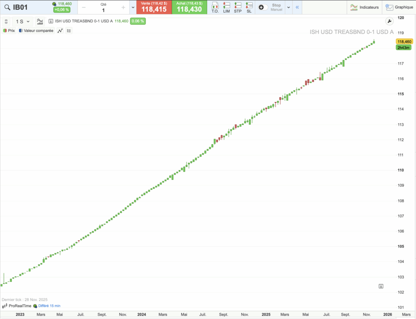Viewport: 416px width, 319px height.
Task: Toggle the Stop Manuel switch
Action: coord(263,6)
